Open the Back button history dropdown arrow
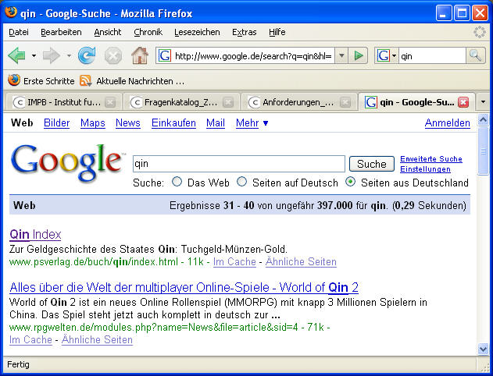 tap(34, 56)
